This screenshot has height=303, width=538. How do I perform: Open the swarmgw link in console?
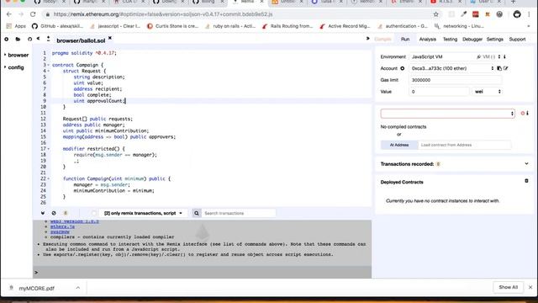tap(60, 232)
